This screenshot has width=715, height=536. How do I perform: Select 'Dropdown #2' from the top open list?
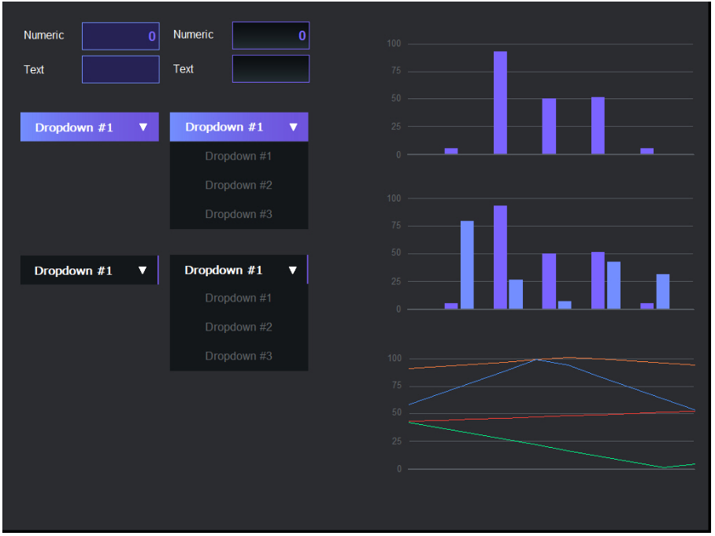tap(239, 185)
